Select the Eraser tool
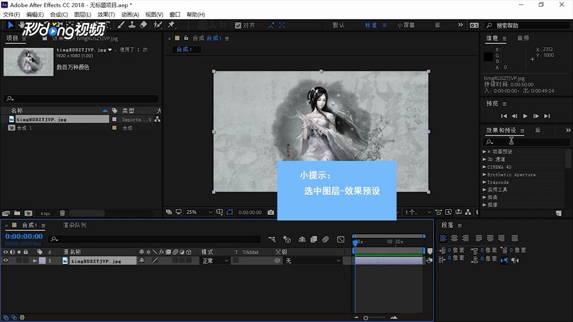Image resolution: width=573 pixels, height=322 pixels. 143,25
